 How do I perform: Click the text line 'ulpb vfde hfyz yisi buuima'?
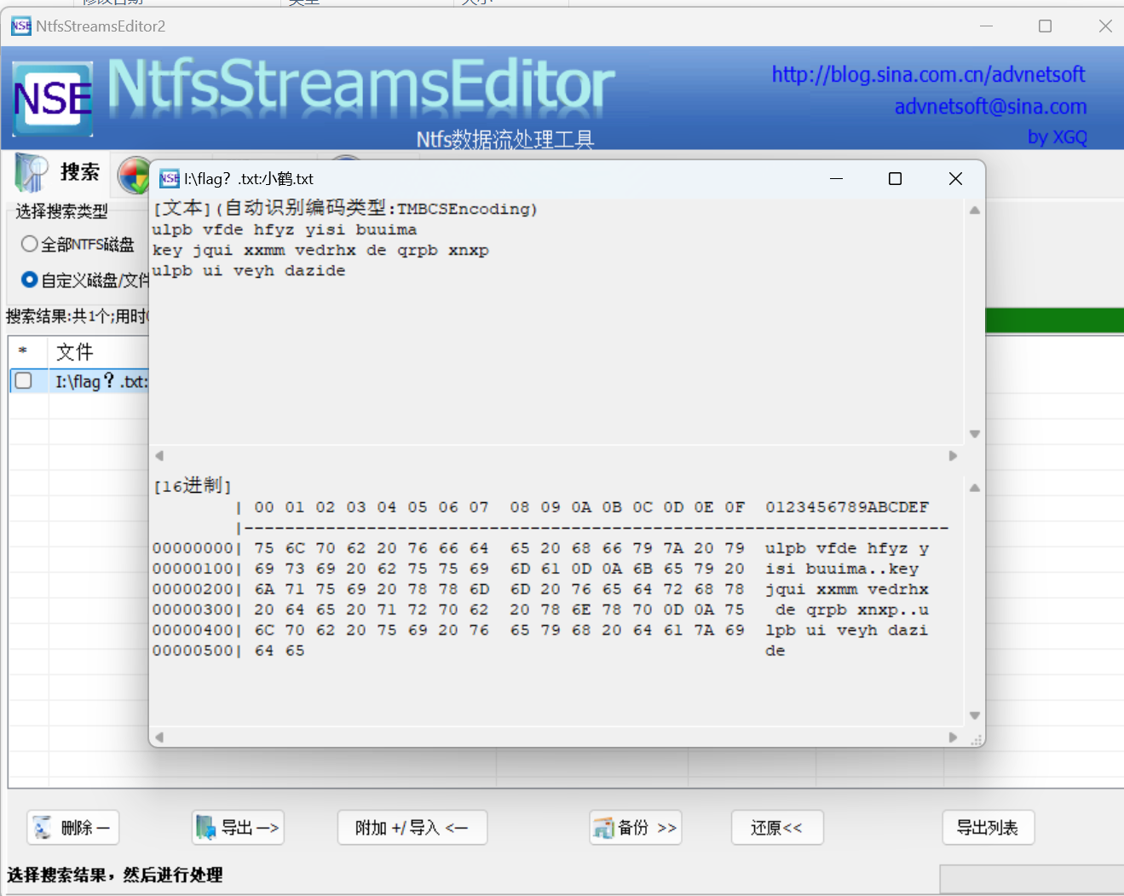[x=285, y=230]
